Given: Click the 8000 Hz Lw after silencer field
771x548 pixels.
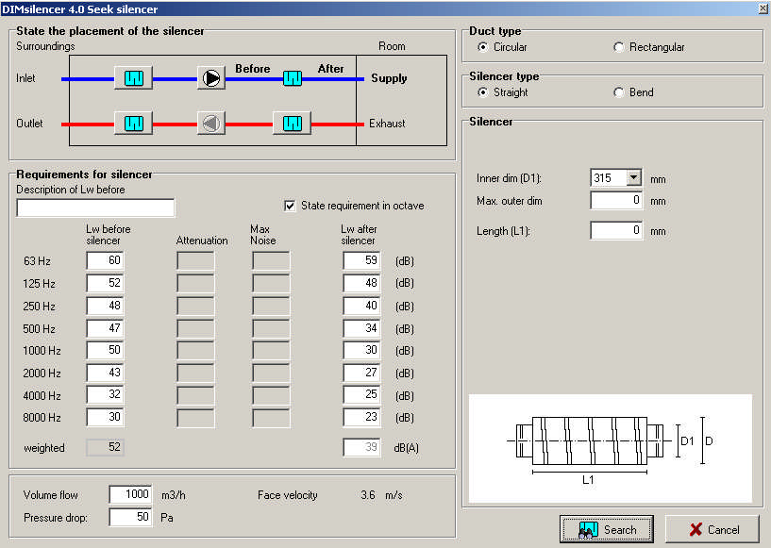Looking at the screenshot, I should pyautogui.click(x=361, y=417).
